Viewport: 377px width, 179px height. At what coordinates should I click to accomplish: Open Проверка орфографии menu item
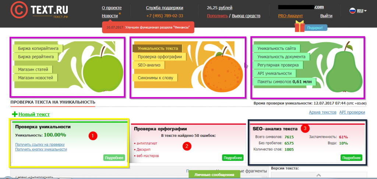(159, 57)
